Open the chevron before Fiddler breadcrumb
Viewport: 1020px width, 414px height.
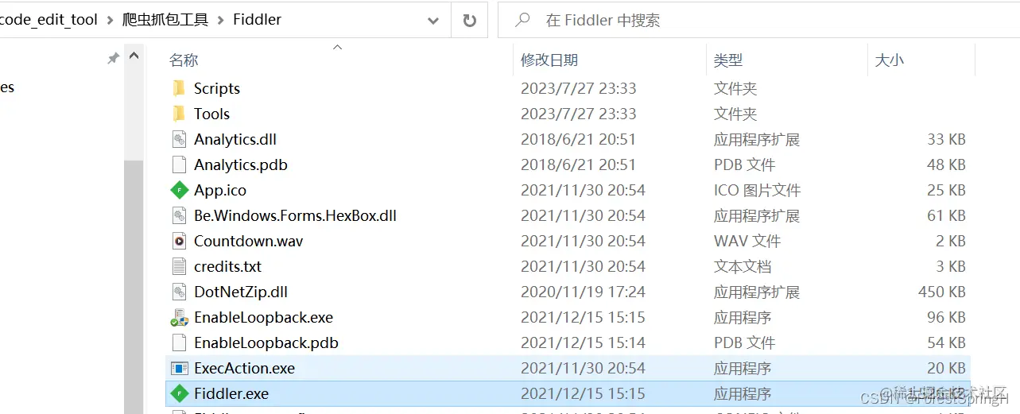pos(220,20)
